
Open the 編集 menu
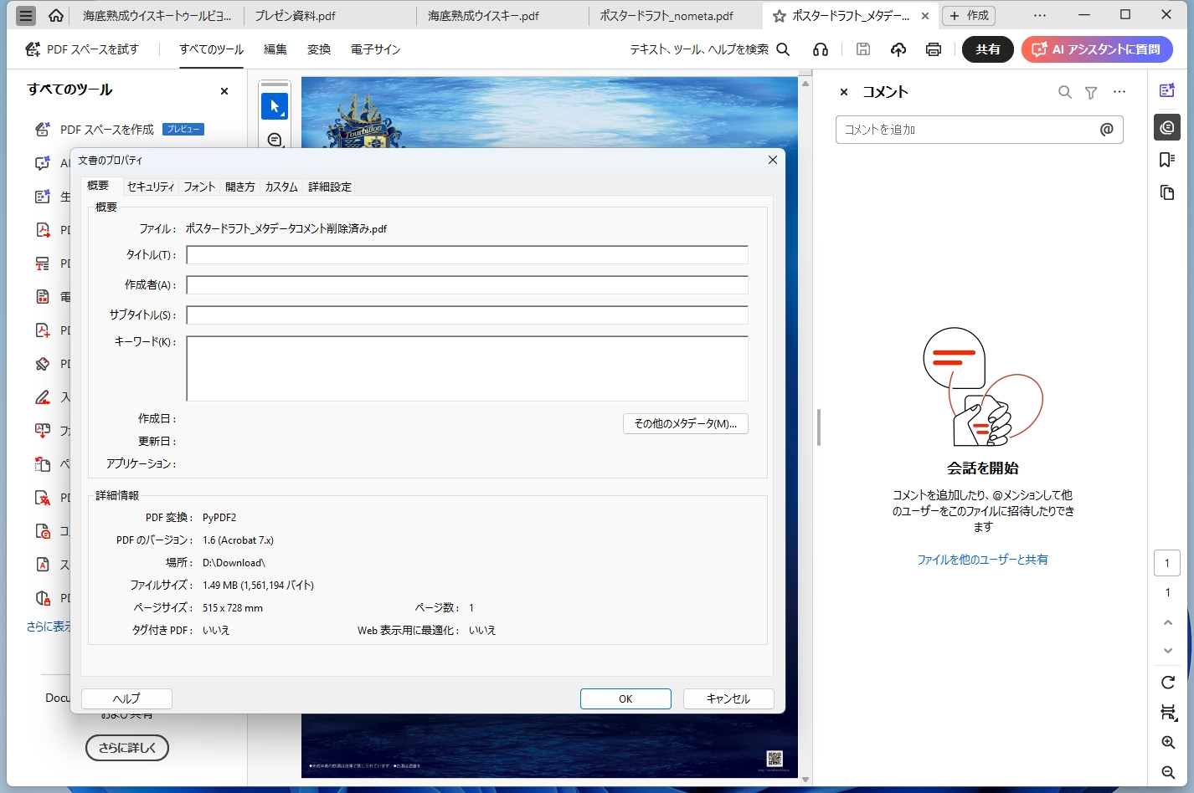pos(275,49)
